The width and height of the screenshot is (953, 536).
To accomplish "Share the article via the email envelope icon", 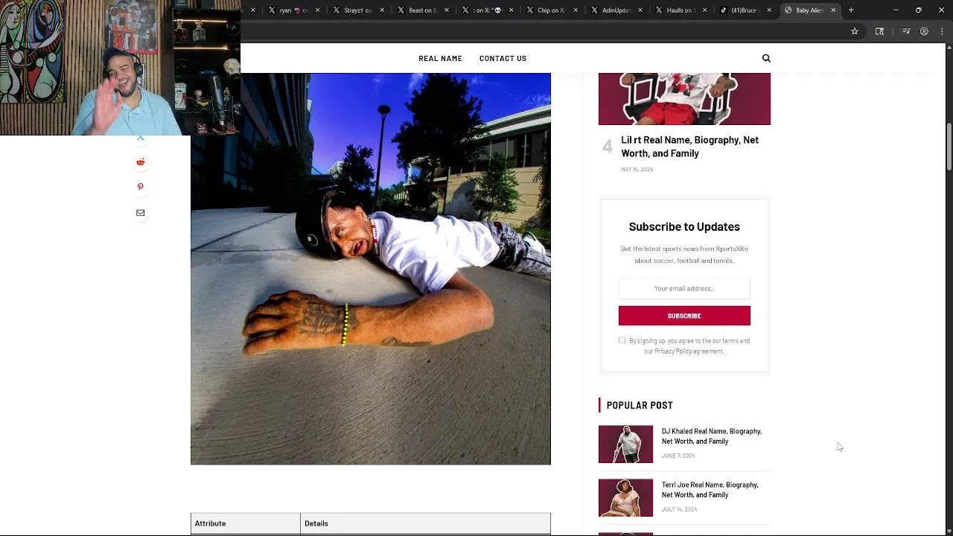I will click(140, 213).
